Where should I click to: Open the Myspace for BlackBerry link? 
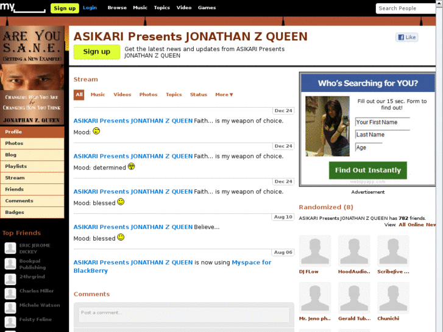(172, 266)
